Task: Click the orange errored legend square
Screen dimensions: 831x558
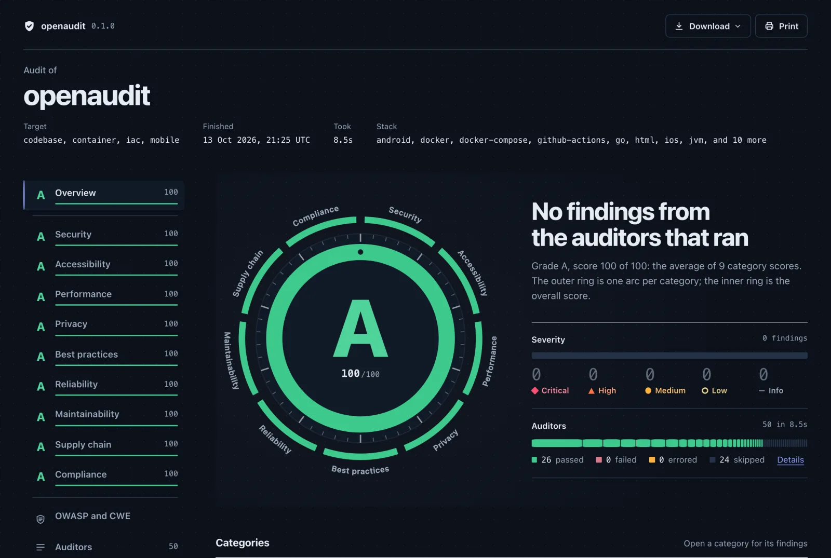Action: (652, 460)
